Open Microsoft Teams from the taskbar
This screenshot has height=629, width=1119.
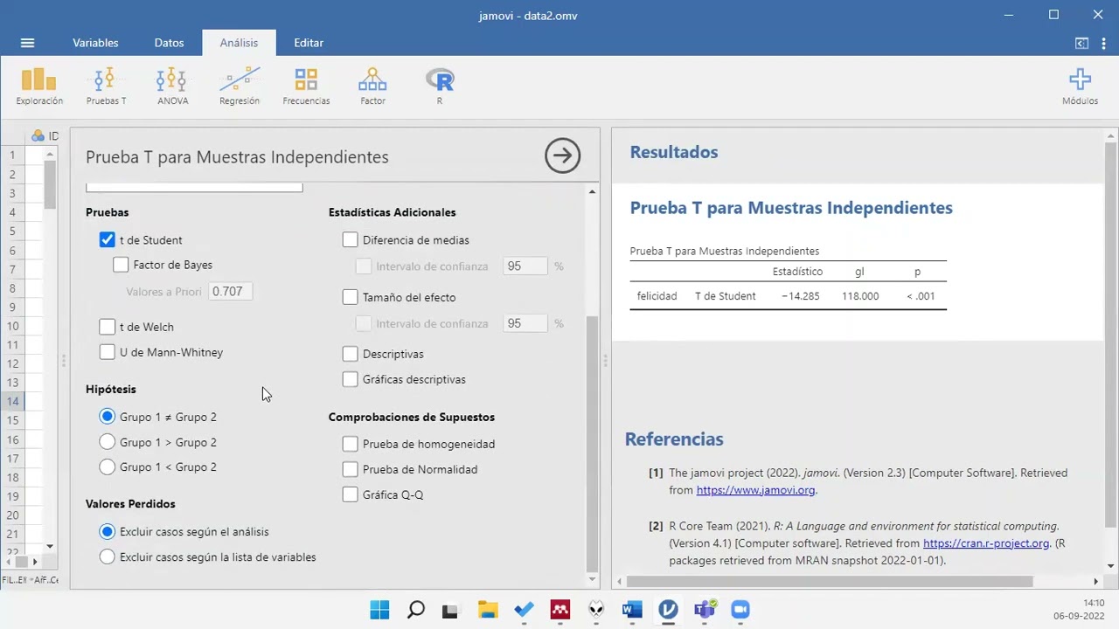click(705, 610)
